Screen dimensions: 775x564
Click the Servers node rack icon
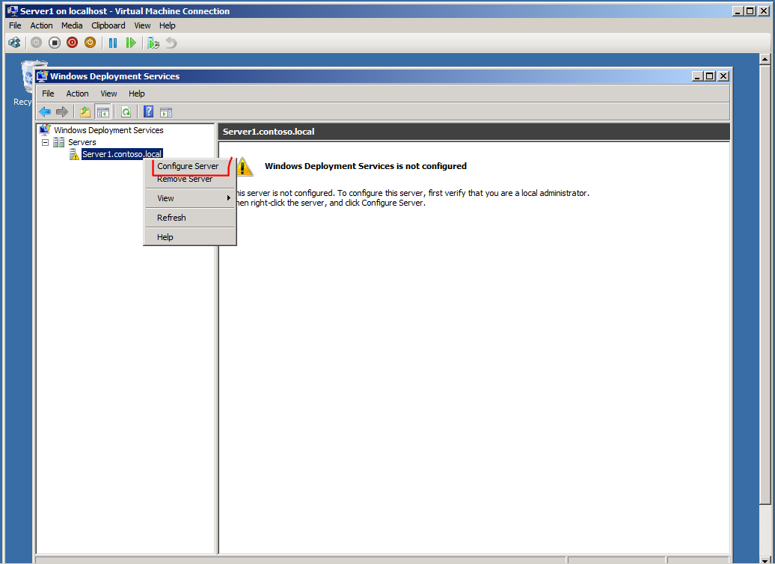(x=59, y=142)
